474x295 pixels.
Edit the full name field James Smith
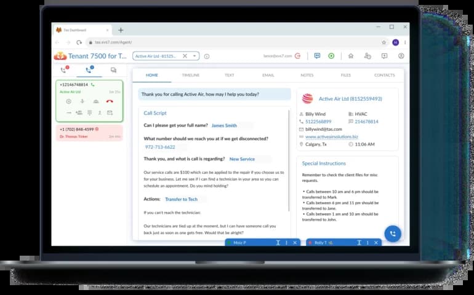pyautogui.click(x=232, y=125)
